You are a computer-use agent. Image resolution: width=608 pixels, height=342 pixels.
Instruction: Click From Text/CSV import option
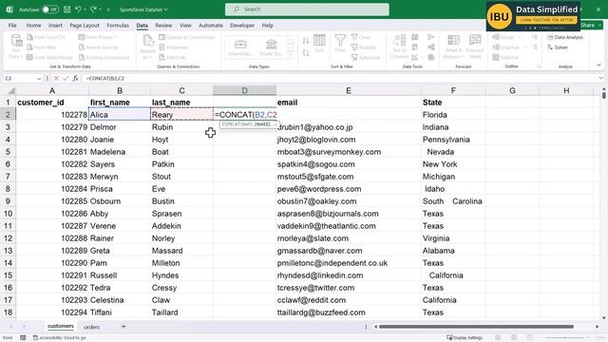coord(47,37)
